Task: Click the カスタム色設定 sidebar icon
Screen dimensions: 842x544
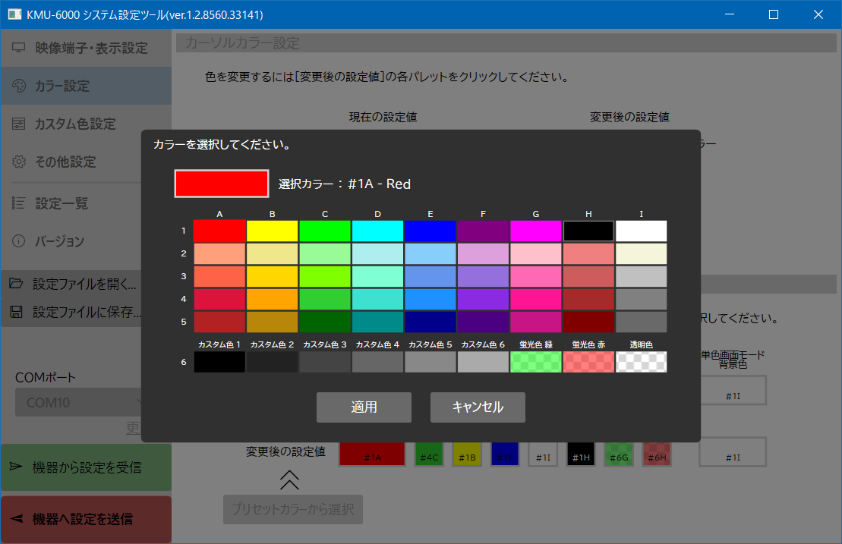Action: click(x=19, y=124)
